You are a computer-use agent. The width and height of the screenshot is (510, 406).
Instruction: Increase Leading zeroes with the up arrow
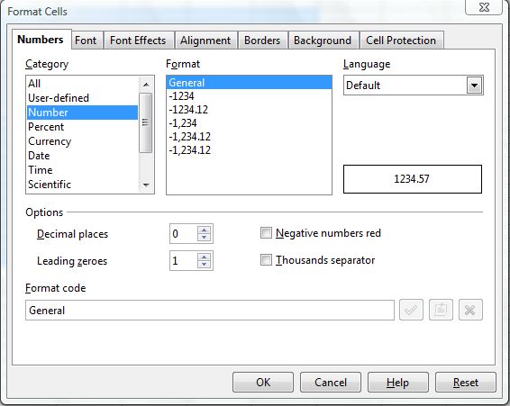click(204, 257)
